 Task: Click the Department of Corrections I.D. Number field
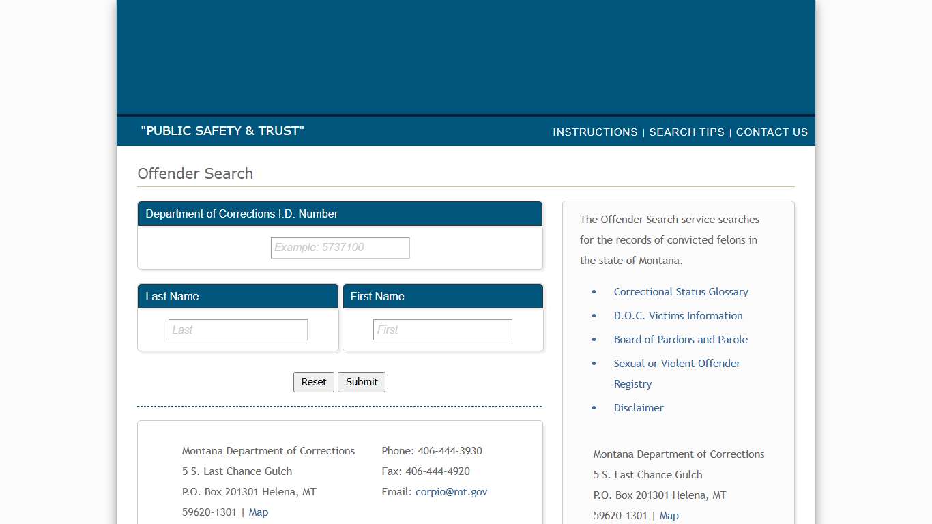tap(339, 248)
